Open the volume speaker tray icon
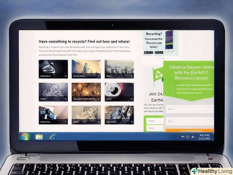Screen dimensions: 233x175 tap(193, 137)
